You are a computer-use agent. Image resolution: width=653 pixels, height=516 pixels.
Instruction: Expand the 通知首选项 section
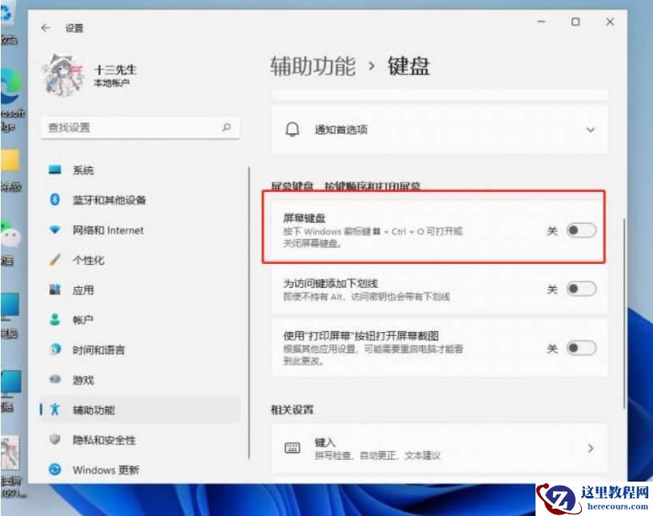(591, 129)
